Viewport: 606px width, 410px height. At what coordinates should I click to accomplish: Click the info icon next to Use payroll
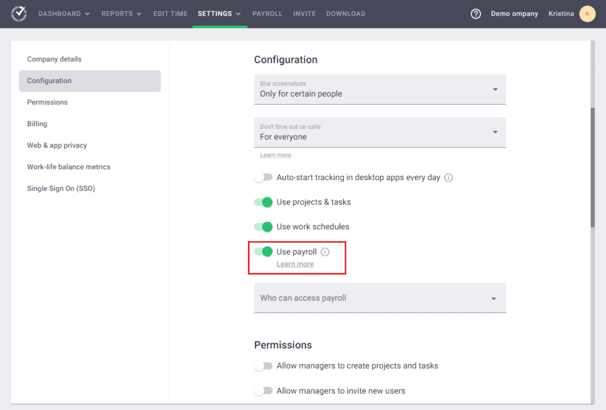tap(324, 252)
